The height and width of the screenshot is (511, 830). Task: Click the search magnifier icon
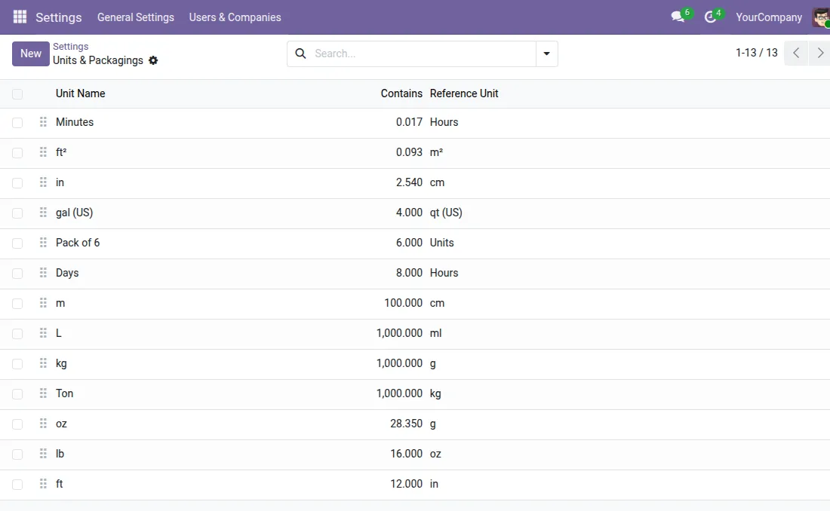[x=300, y=54]
